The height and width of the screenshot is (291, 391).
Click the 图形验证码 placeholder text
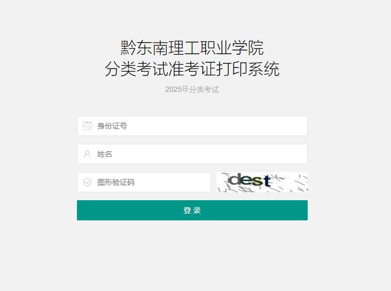pyautogui.click(x=116, y=182)
